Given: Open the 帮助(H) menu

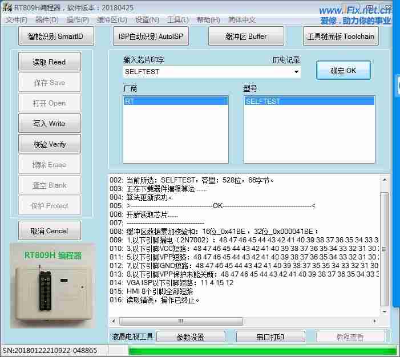Looking at the screenshot, I should tap(208, 20).
